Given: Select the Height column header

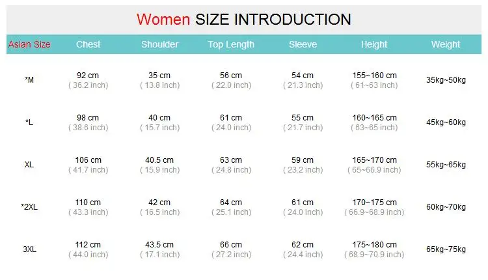Looking at the screenshot, I should coord(374,44).
